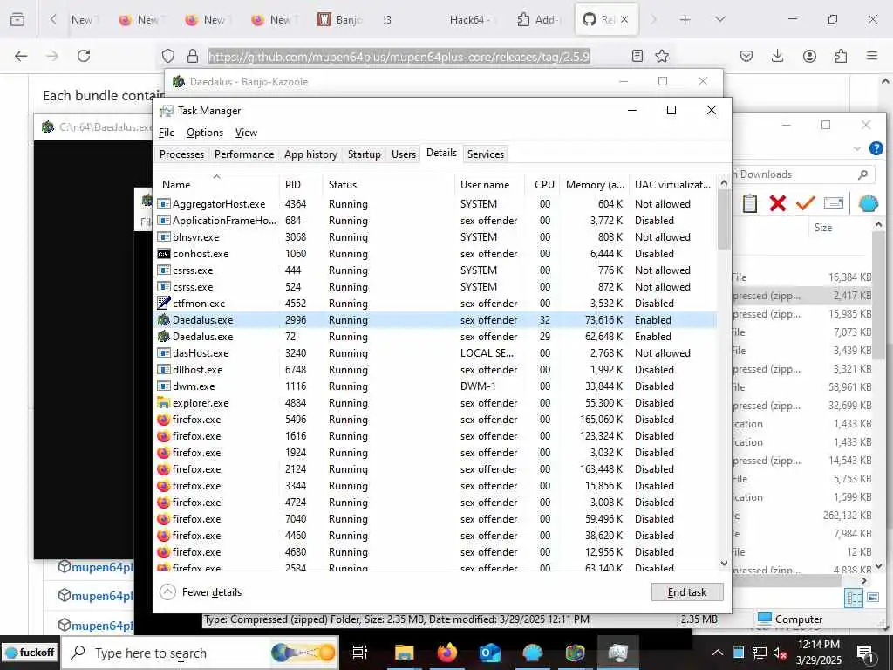
Task: Open the taskbar clock showing 12:14 PM
Action: click(818, 653)
